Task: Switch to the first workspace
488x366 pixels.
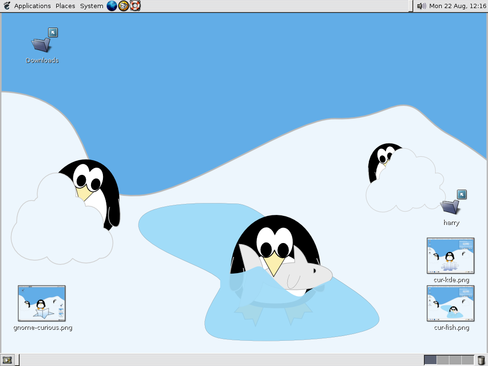Action: click(x=430, y=360)
